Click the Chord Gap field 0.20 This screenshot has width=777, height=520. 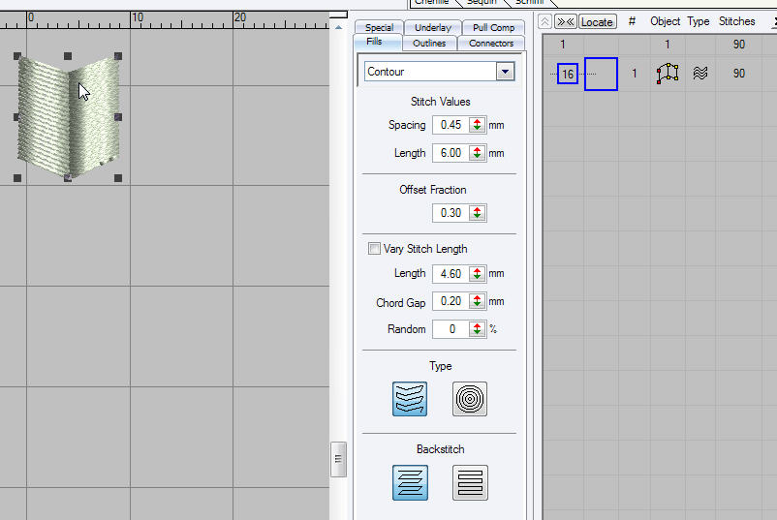pyautogui.click(x=451, y=301)
